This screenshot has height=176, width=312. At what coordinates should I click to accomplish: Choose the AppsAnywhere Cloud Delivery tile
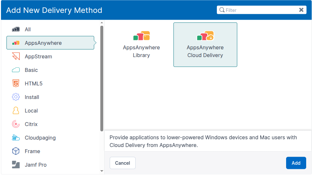[205, 44]
